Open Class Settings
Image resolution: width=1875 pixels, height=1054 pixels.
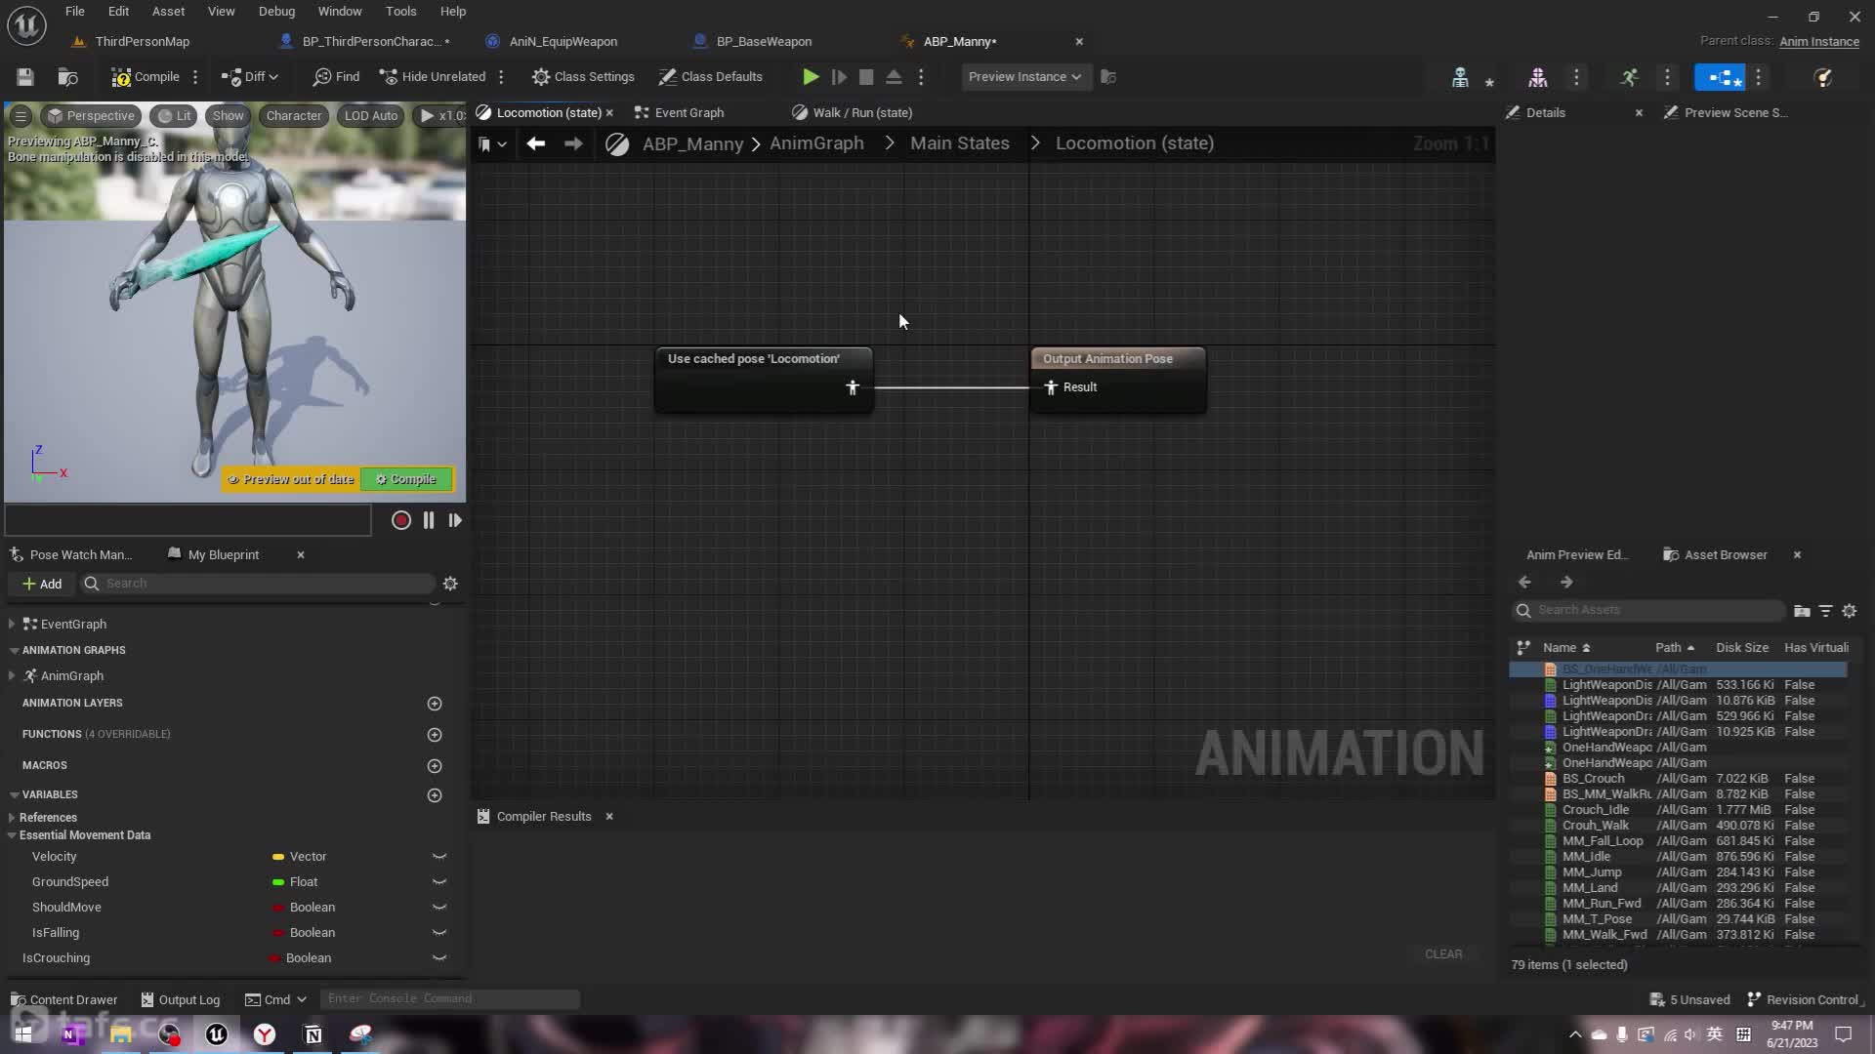(583, 77)
